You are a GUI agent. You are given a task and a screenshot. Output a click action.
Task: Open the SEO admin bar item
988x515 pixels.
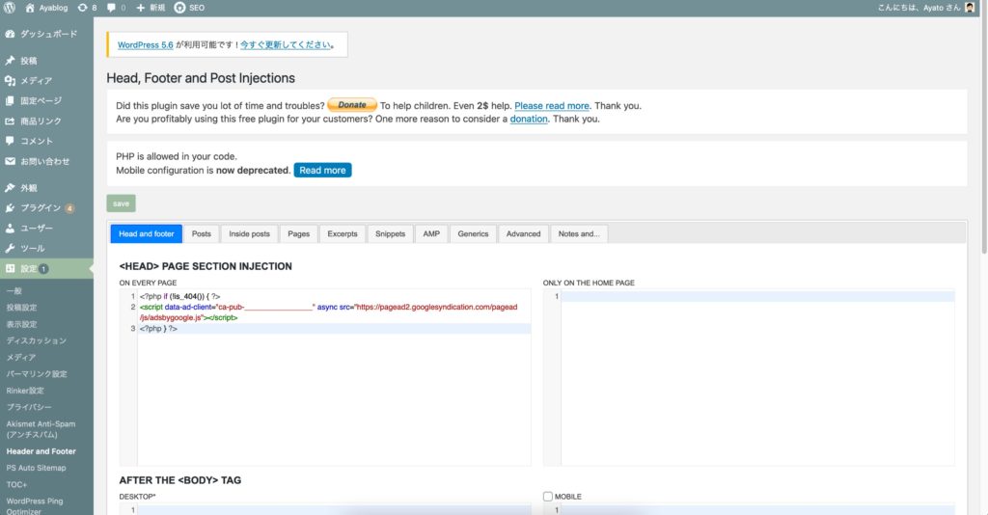pos(189,8)
